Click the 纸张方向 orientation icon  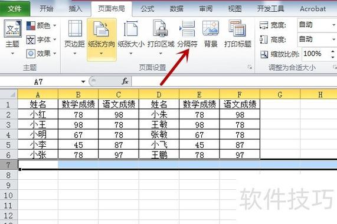(102, 28)
